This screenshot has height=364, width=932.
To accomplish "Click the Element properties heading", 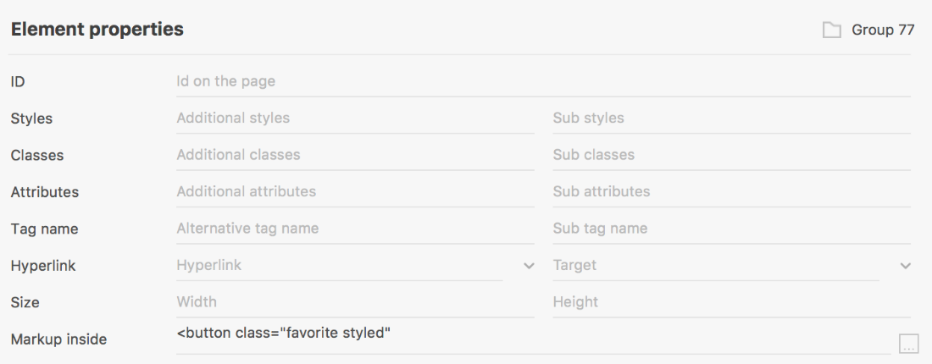I will [x=97, y=30].
